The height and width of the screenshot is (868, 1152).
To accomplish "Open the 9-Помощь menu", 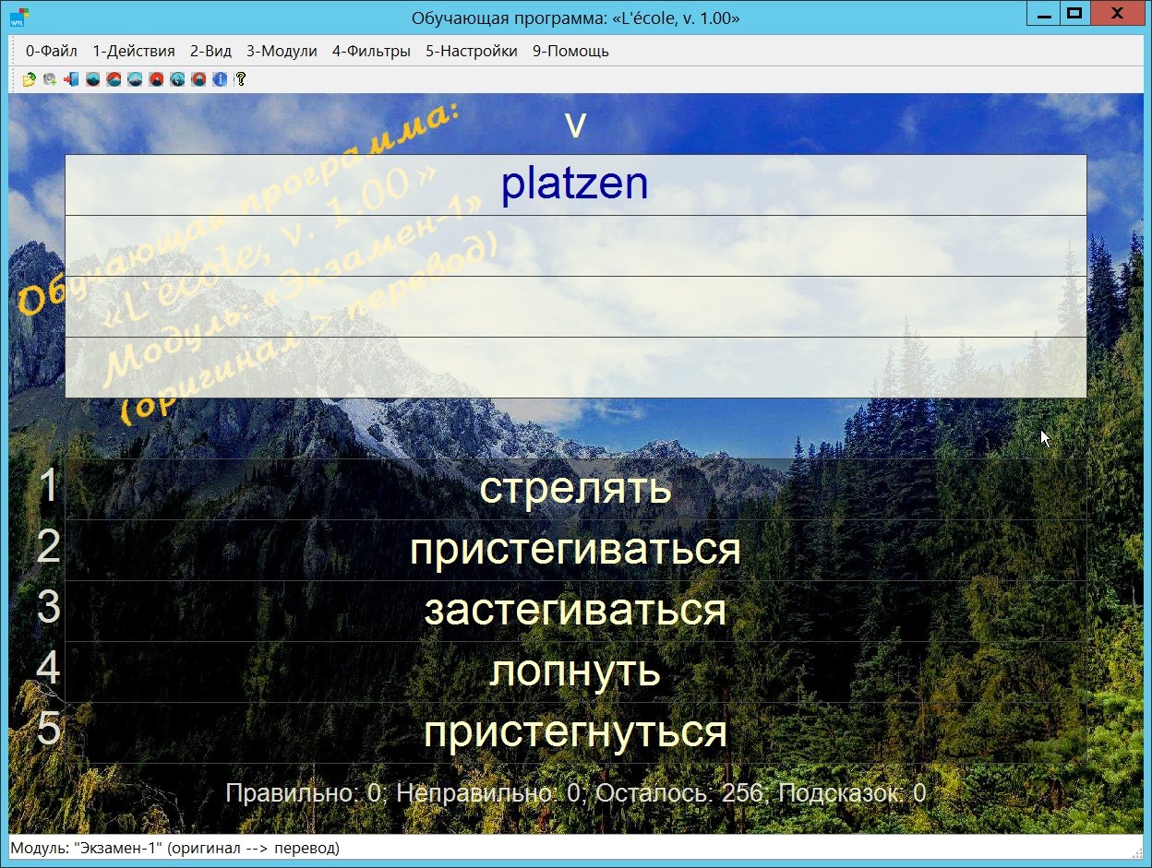I will tap(570, 52).
